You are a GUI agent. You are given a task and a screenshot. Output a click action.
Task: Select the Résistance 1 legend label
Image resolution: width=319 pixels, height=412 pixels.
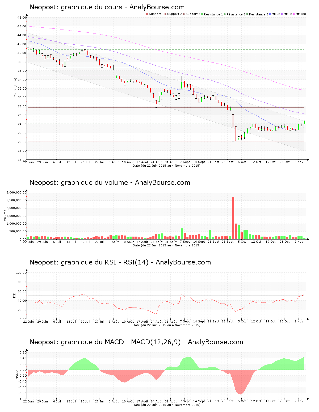213,14
